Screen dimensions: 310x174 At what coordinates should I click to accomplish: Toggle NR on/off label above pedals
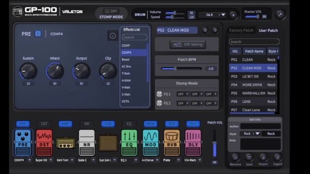click(87, 124)
